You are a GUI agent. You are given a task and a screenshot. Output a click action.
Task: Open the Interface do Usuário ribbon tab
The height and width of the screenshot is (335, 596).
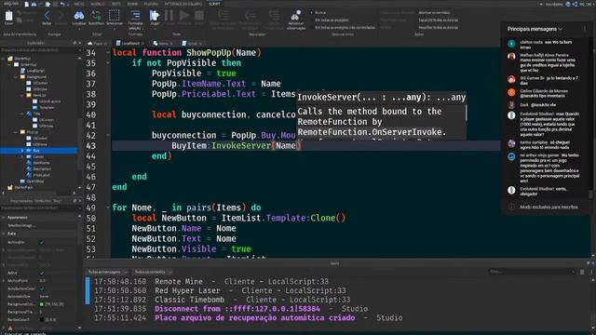click(183, 4)
